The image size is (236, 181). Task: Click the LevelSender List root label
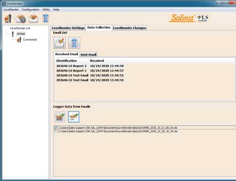coord(20,28)
